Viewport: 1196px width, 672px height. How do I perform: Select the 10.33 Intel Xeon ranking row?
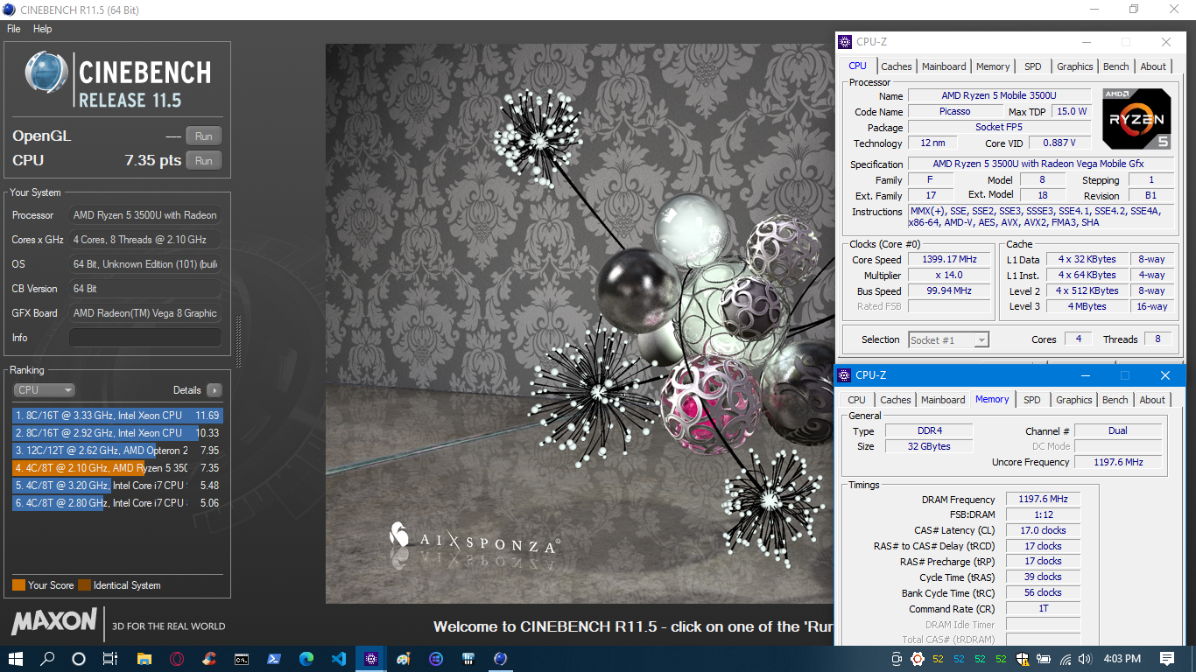click(x=117, y=433)
